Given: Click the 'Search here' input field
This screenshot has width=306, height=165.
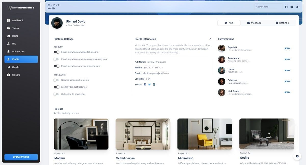Looking at the screenshot, I should click(x=268, y=7).
